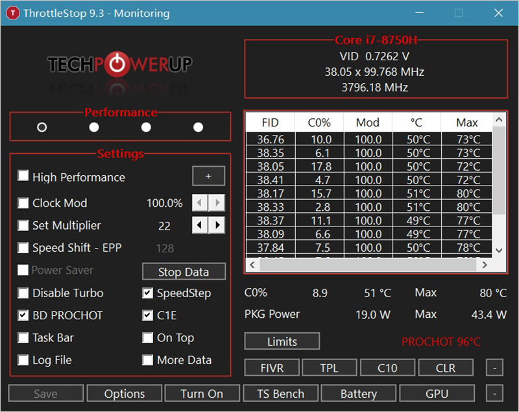Uncheck the BD PROCHOT option
Viewport: 519px width, 412px height.
pyautogui.click(x=23, y=315)
